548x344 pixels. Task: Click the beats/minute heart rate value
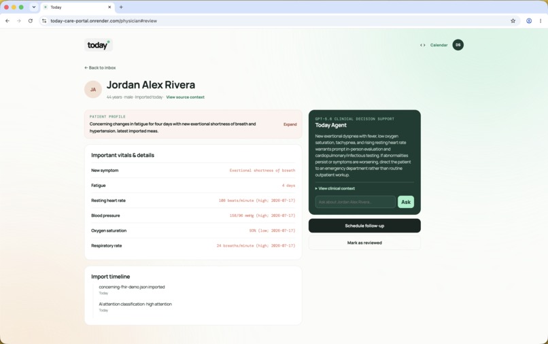(x=257, y=201)
